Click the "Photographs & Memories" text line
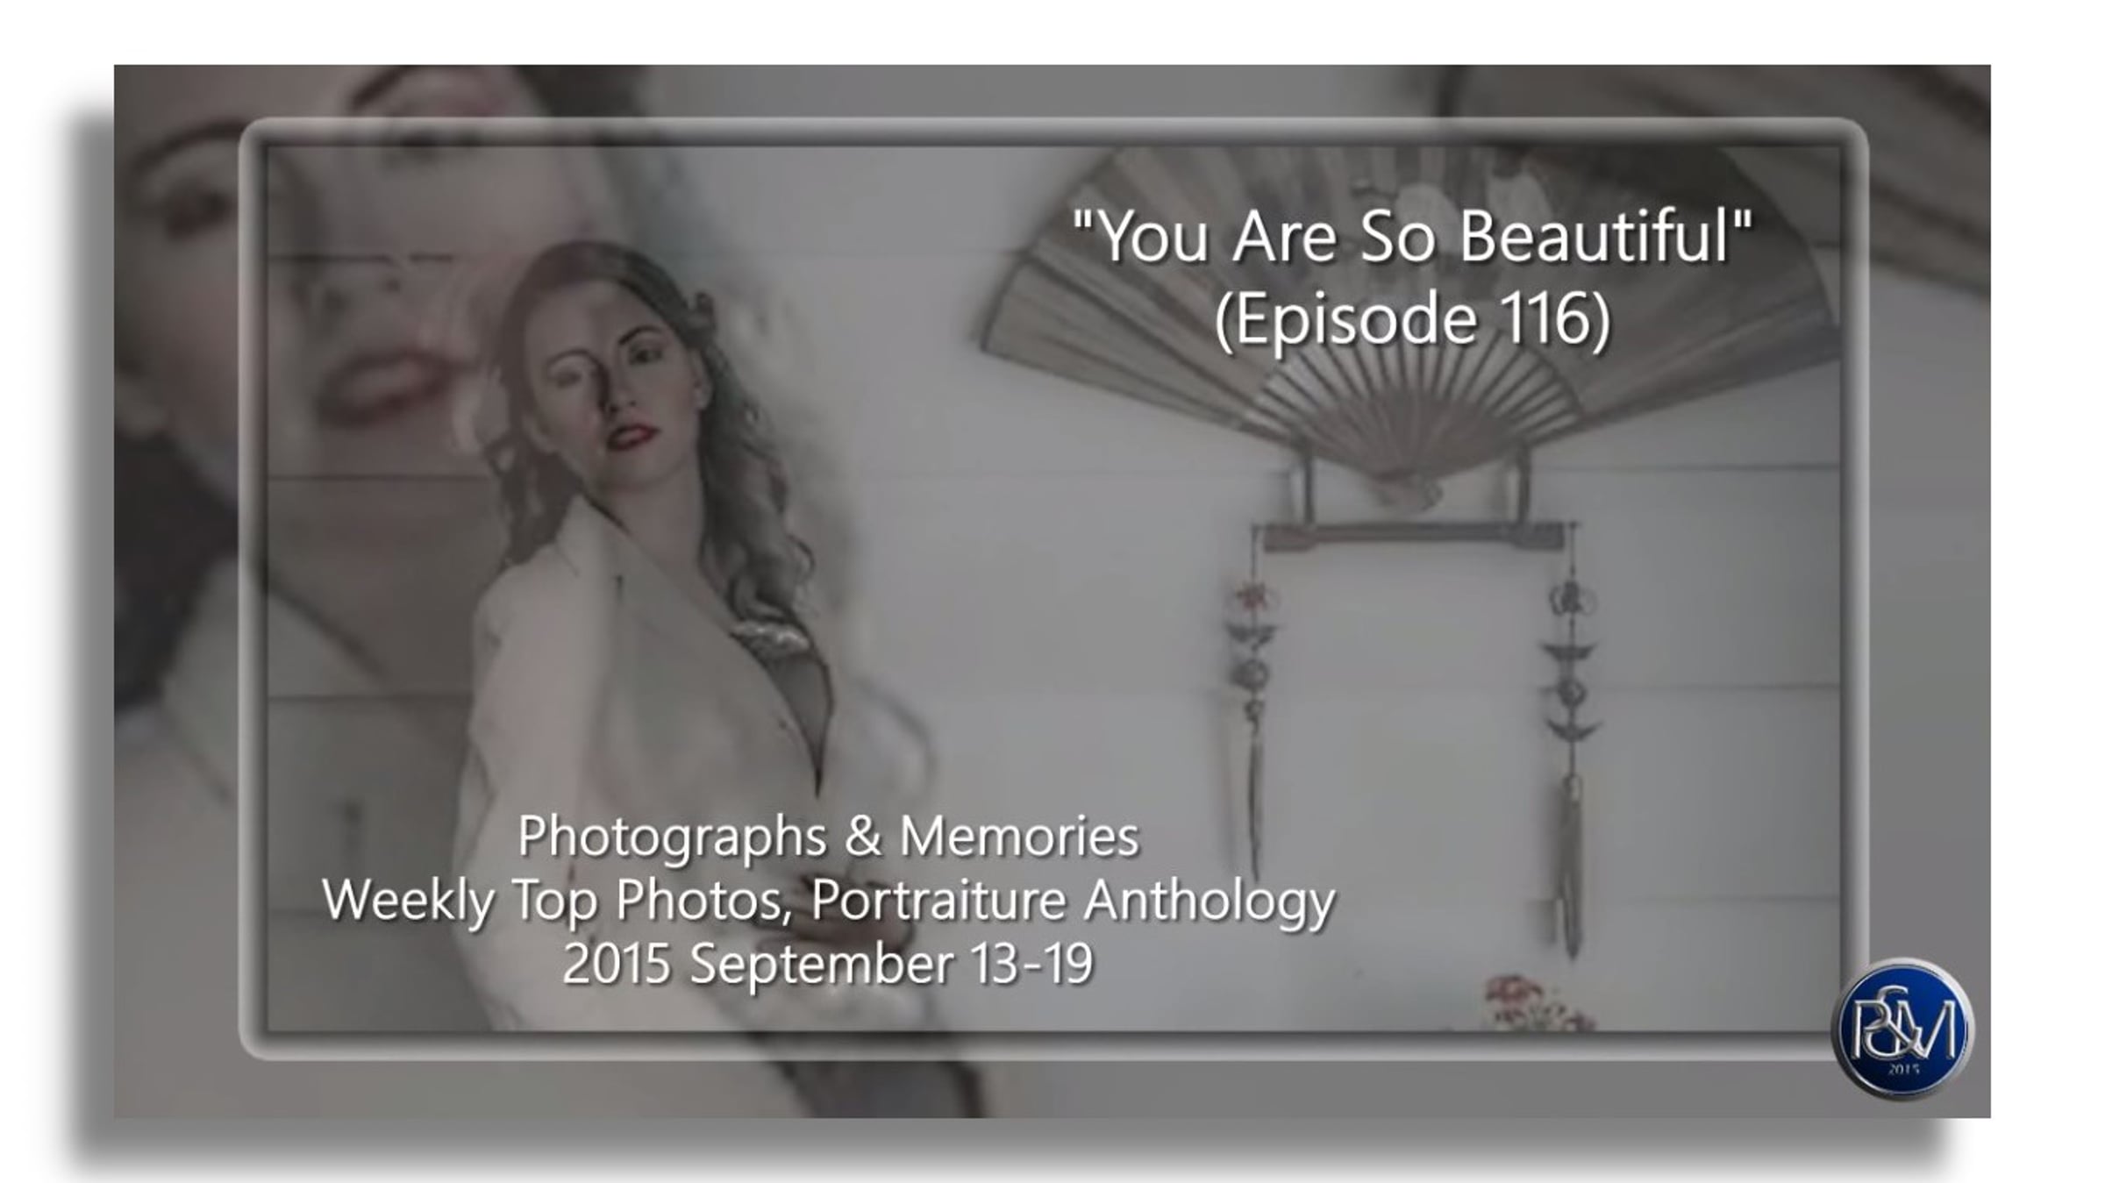The width and height of the screenshot is (2105, 1183). coord(828,836)
